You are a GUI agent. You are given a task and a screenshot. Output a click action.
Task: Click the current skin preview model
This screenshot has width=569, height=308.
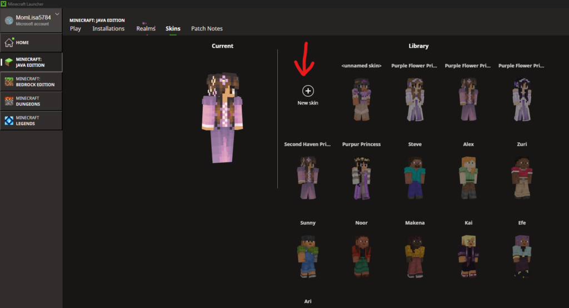[x=222, y=117]
